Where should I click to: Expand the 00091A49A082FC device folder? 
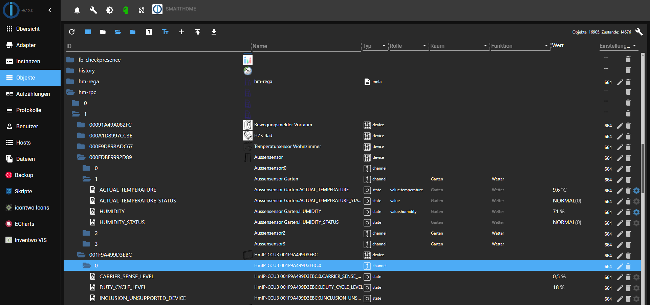click(81, 125)
